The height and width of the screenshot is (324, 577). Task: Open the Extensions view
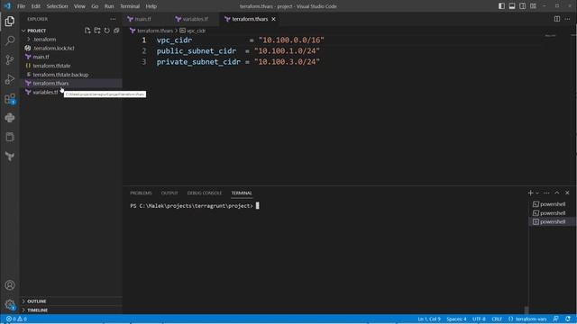tap(10, 99)
